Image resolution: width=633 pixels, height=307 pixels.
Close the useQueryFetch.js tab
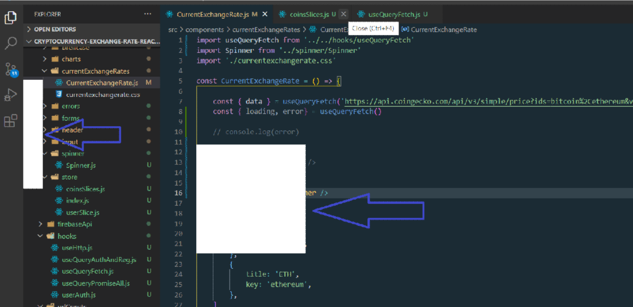pos(435,14)
